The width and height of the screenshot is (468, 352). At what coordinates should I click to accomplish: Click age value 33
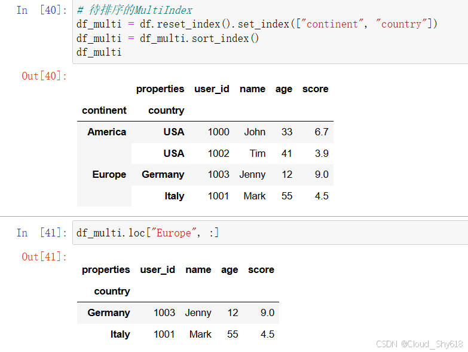coord(287,132)
